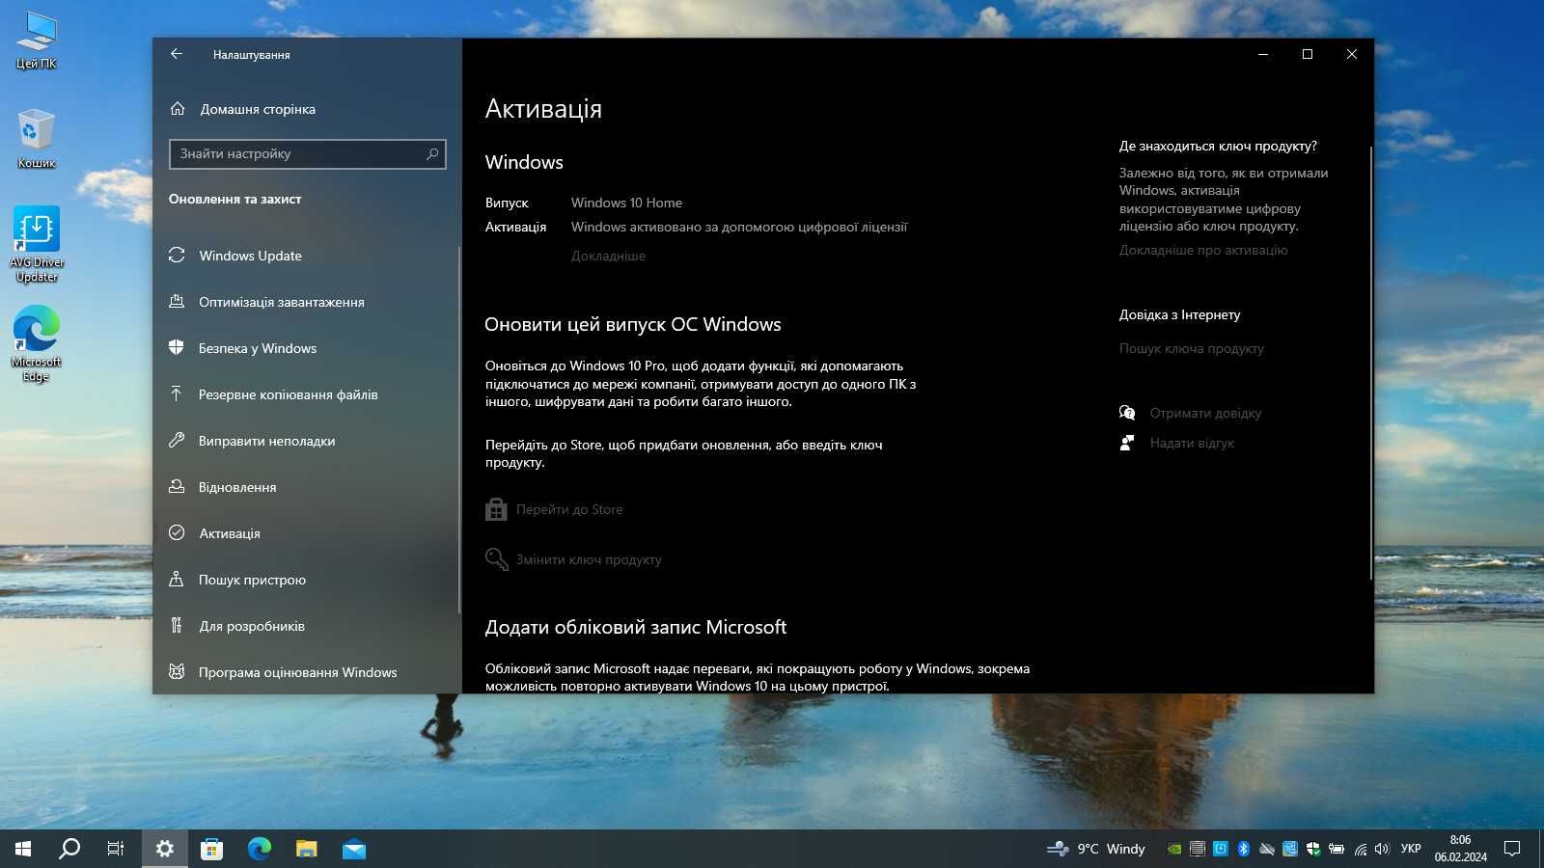Screen dimensions: 1544x868
Task: Click the battery power tray icon
Action: click(1337, 849)
